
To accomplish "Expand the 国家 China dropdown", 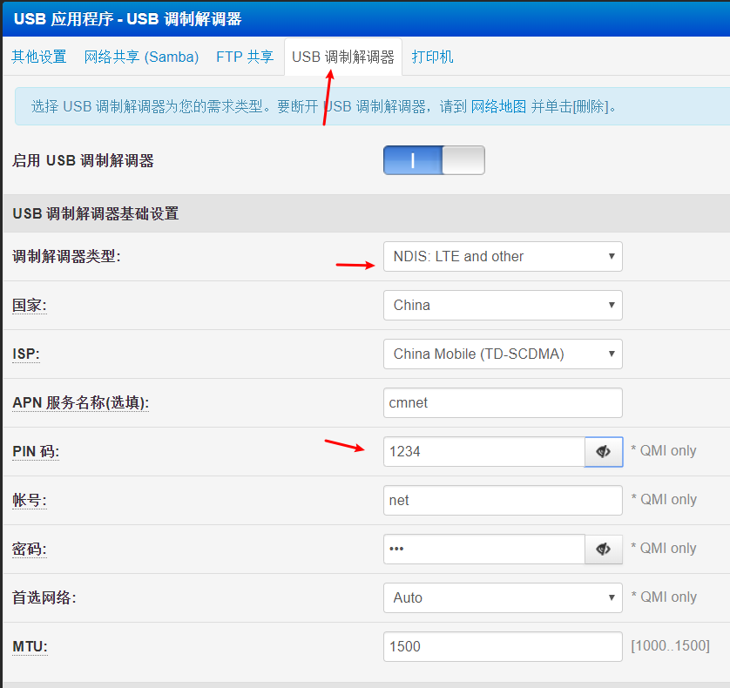I will (x=503, y=305).
